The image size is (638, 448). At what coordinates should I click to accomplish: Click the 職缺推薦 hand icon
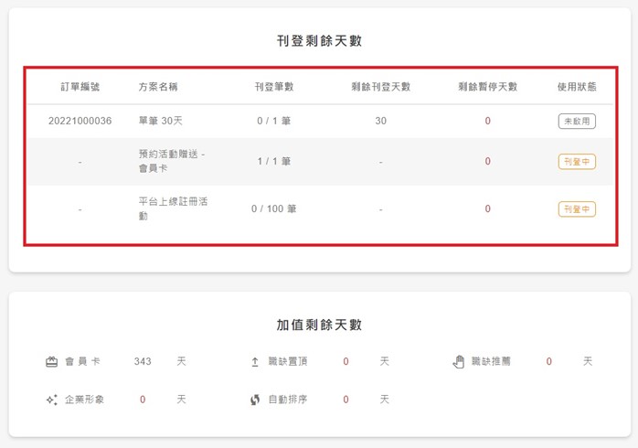(459, 361)
